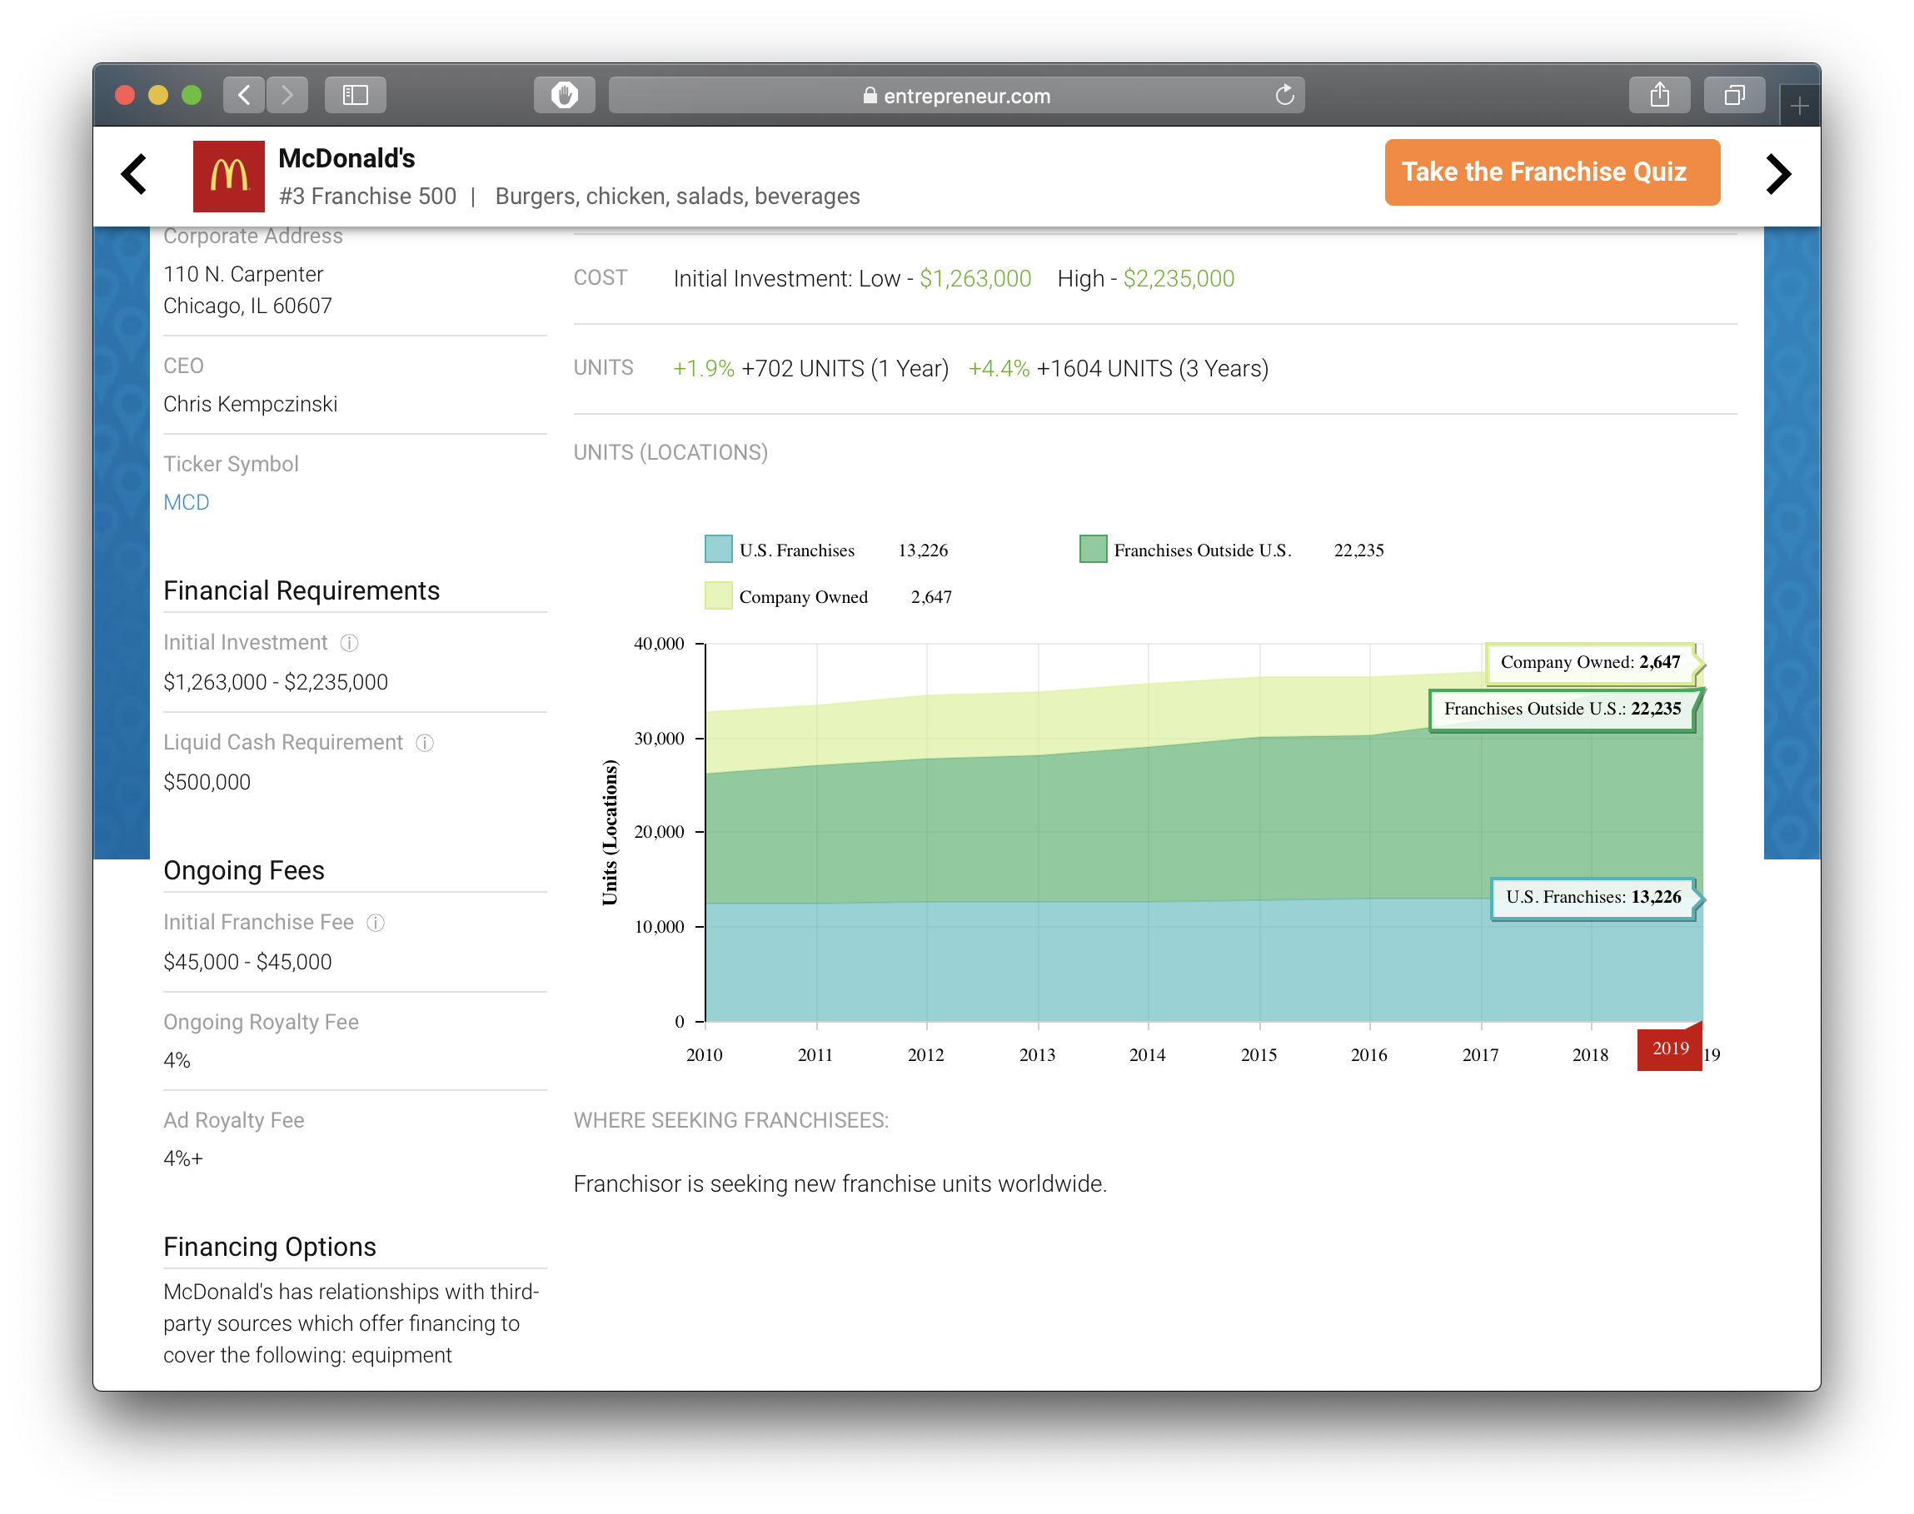Add a new tab with plus button
The height and width of the screenshot is (1514, 1914).
(x=1799, y=107)
